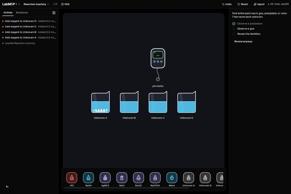The width and height of the screenshot is (291, 194).
Task: Open the FAQ help link
Action: [x=65, y=4]
